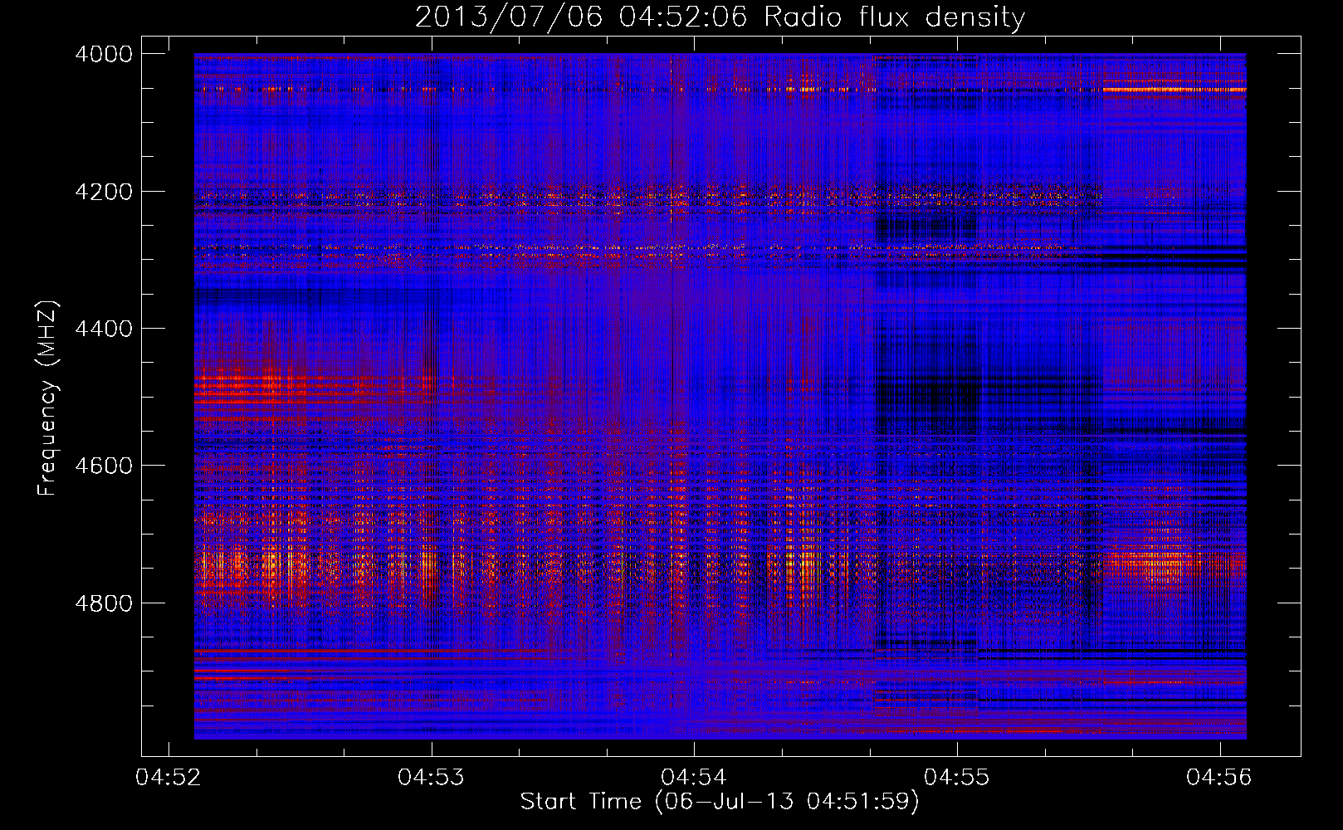1343x830 pixels.
Task: Click the 4800 frequency tick label
Action: [x=104, y=603]
